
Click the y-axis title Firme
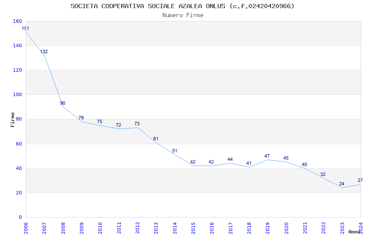[x=12, y=120]
